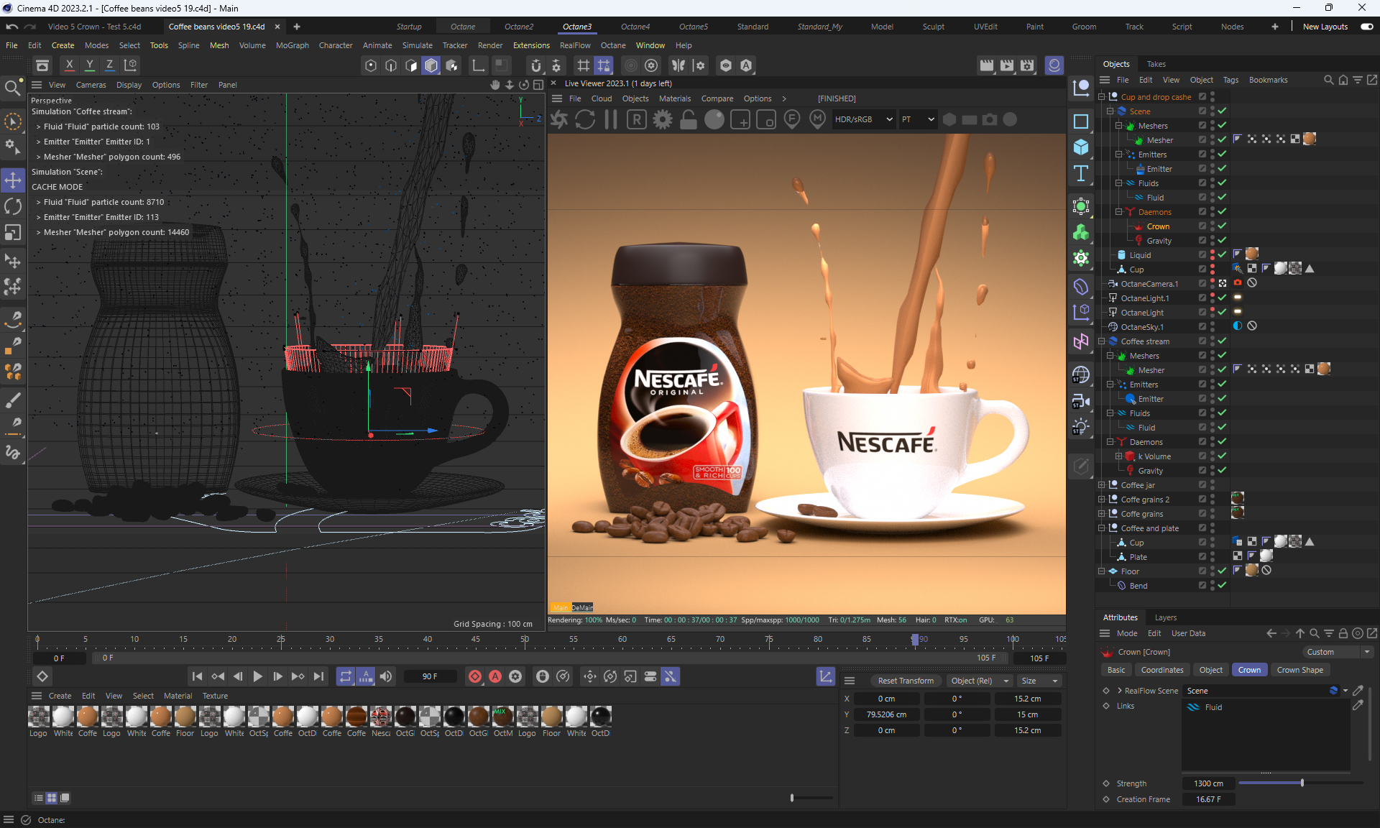Open the MoGraph menu
Screen dimensions: 1380x828
[292, 45]
